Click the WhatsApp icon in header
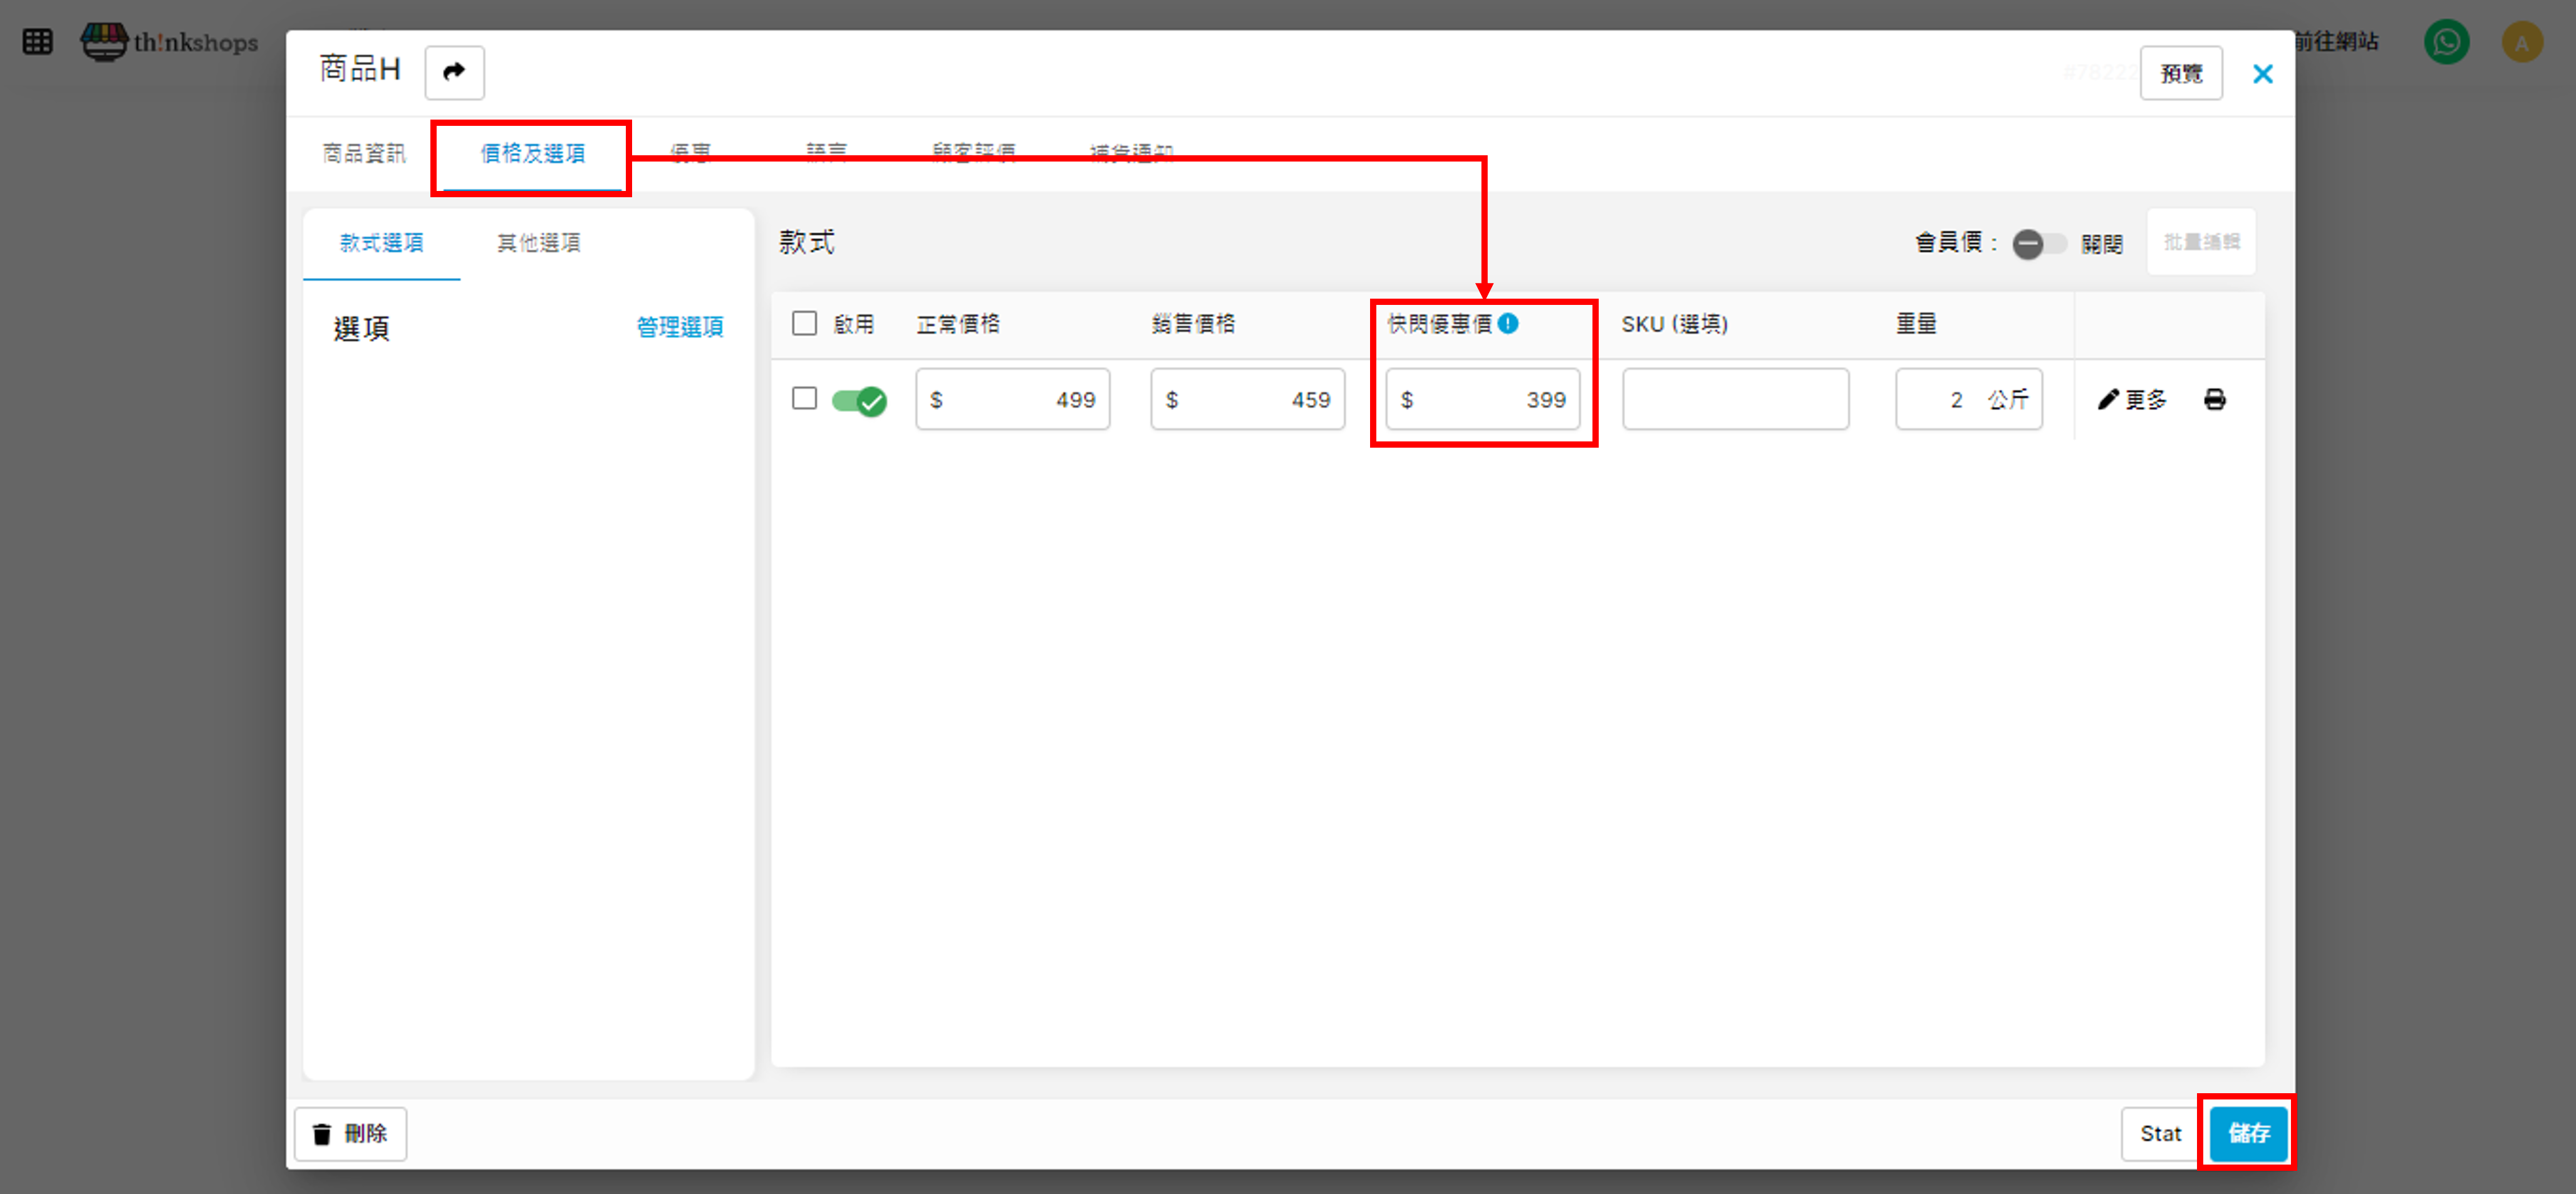The height and width of the screenshot is (1194, 2576). [2445, 42]
